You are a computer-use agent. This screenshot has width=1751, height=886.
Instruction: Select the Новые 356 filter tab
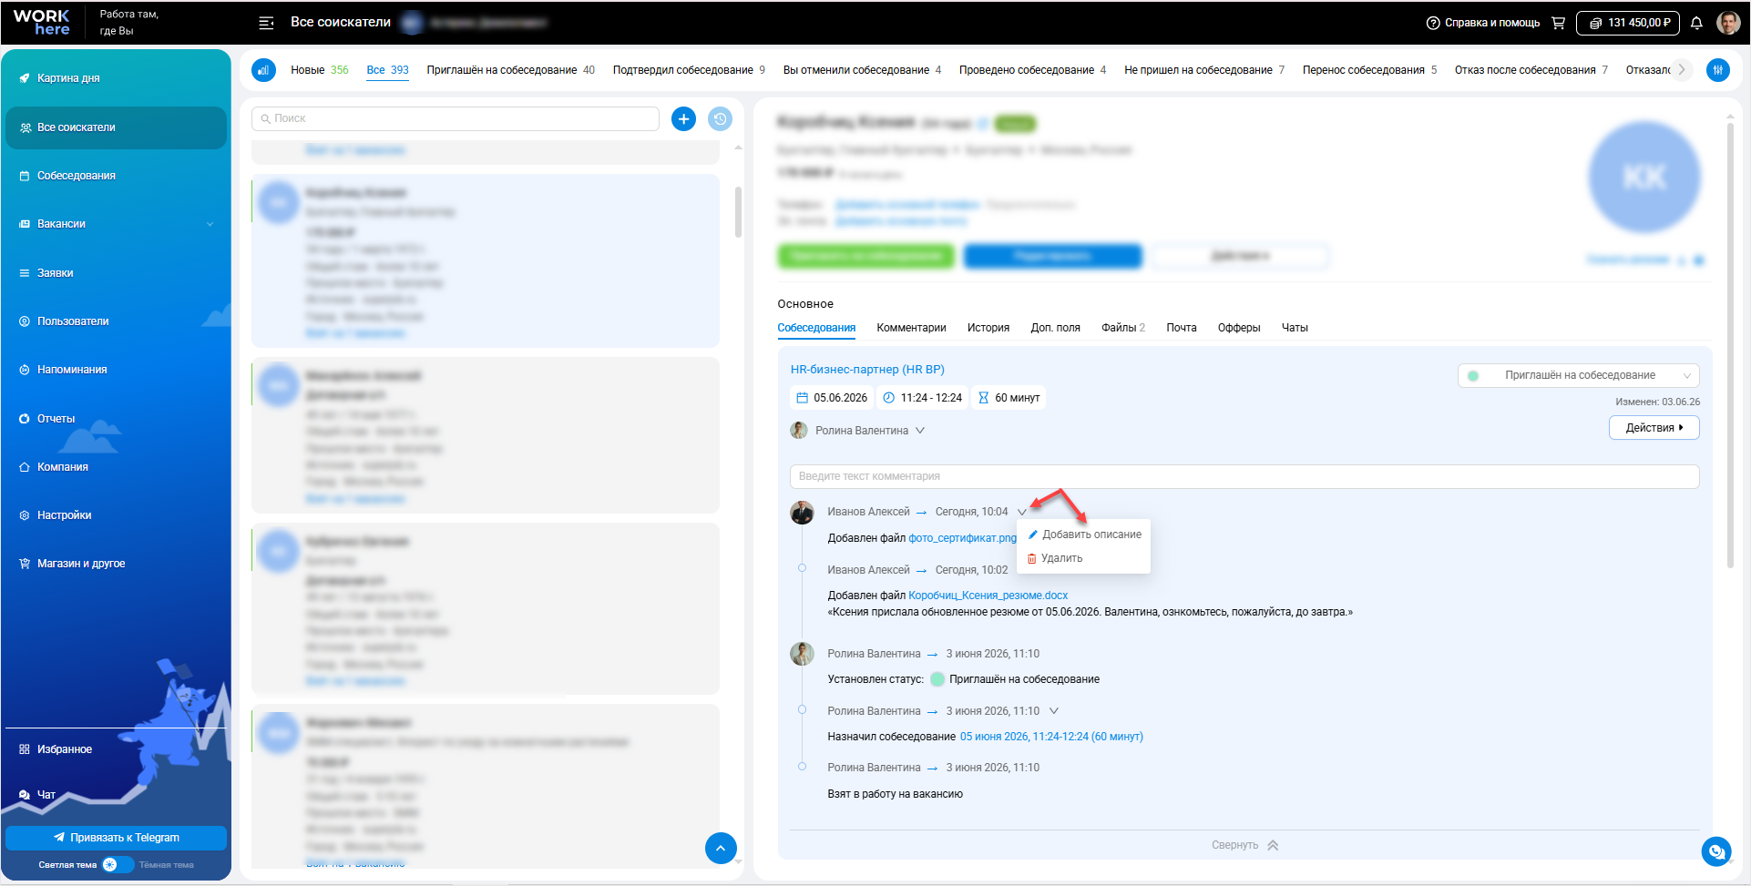pyautogui.click(x=320, y=70)
